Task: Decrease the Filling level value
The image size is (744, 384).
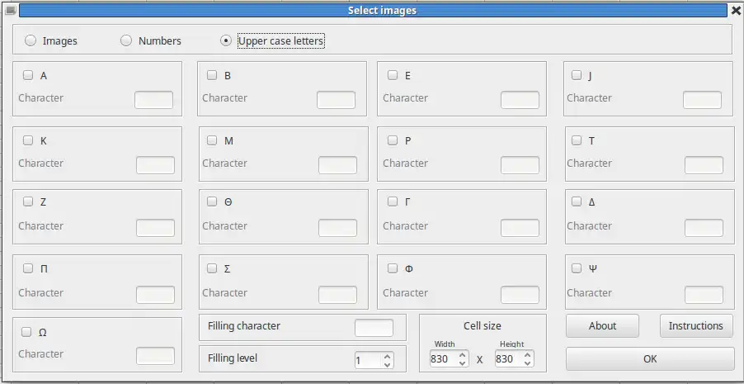Action: pyautogui.click(x=388, y=364)
